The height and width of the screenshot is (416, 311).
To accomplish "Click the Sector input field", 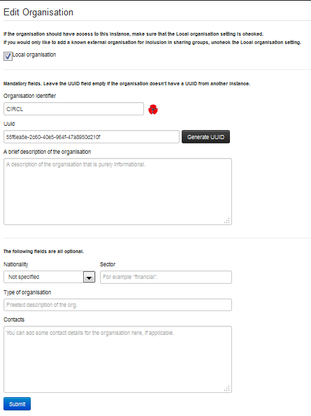I will coord(166,277).
